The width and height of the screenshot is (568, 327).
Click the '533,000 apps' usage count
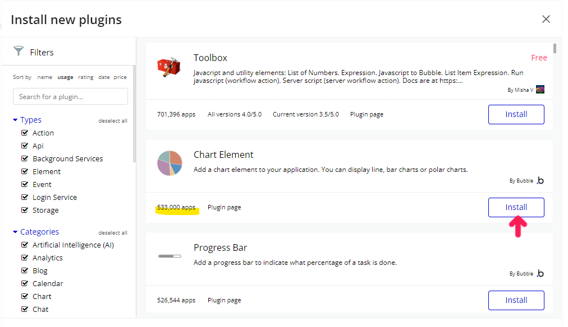pyautogui.click(x=176, y=207)
